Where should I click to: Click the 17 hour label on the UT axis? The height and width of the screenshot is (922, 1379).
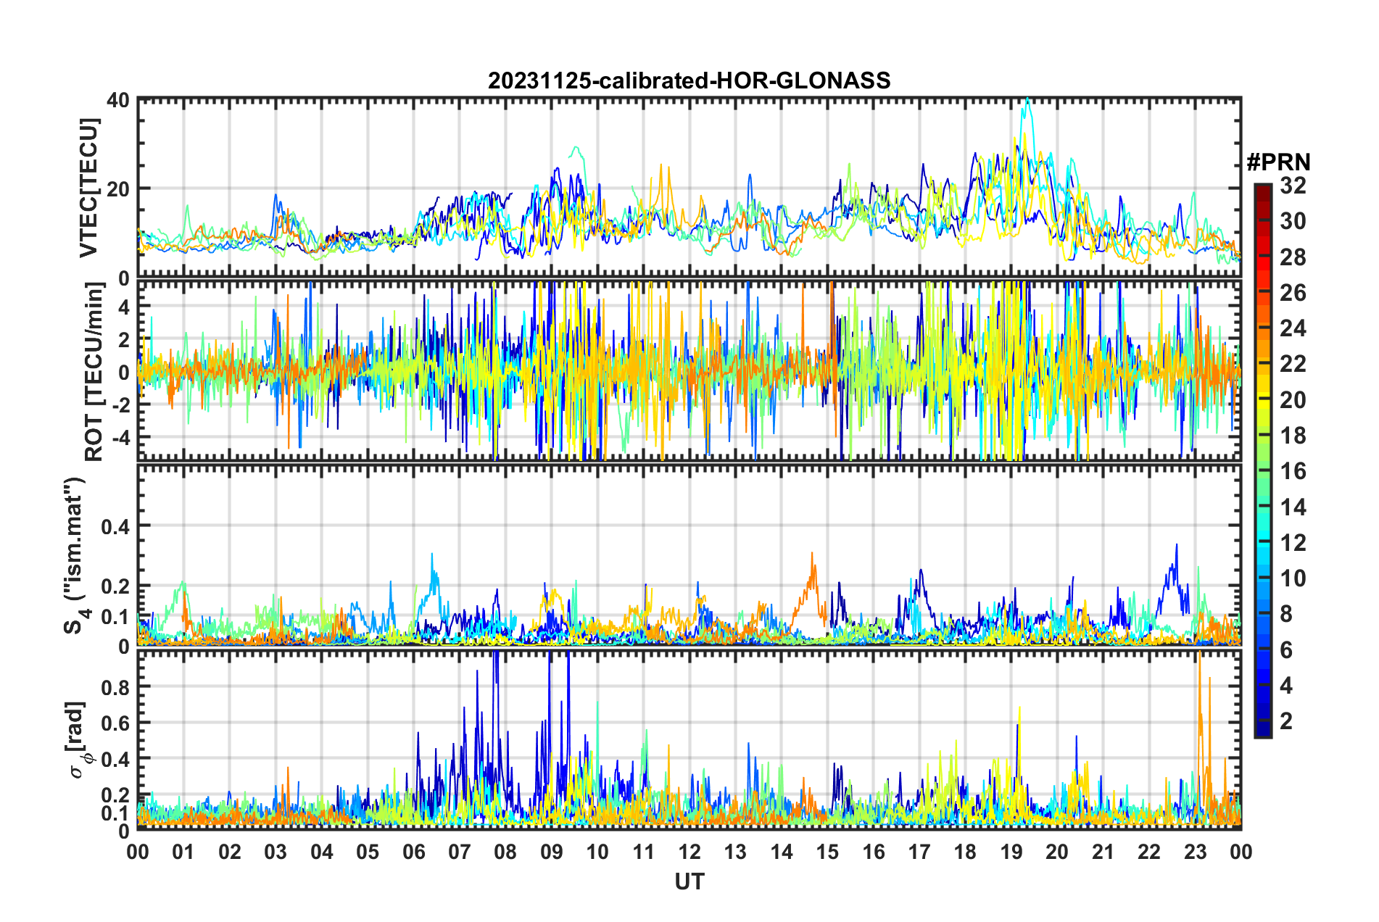[919, 852]
